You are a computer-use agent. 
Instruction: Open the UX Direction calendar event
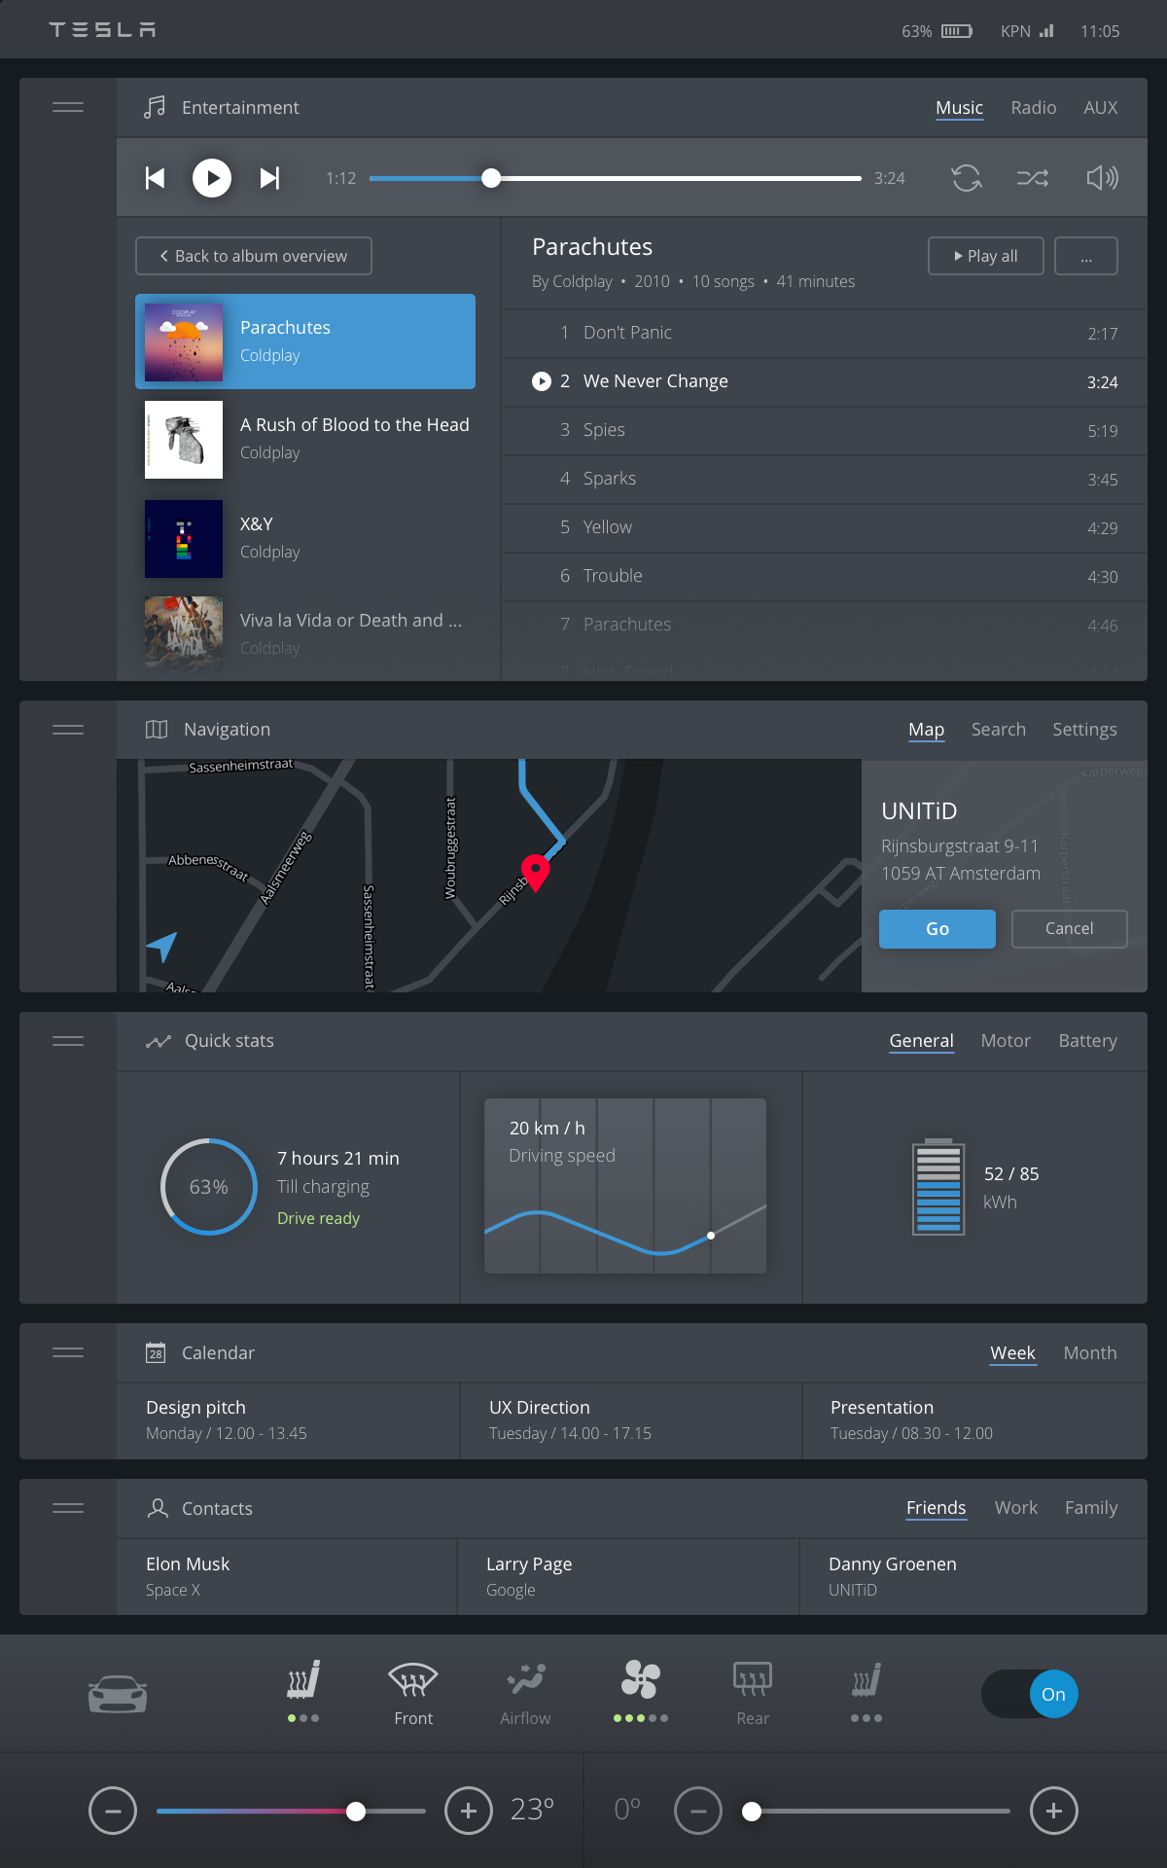[x=631, y=1420]
